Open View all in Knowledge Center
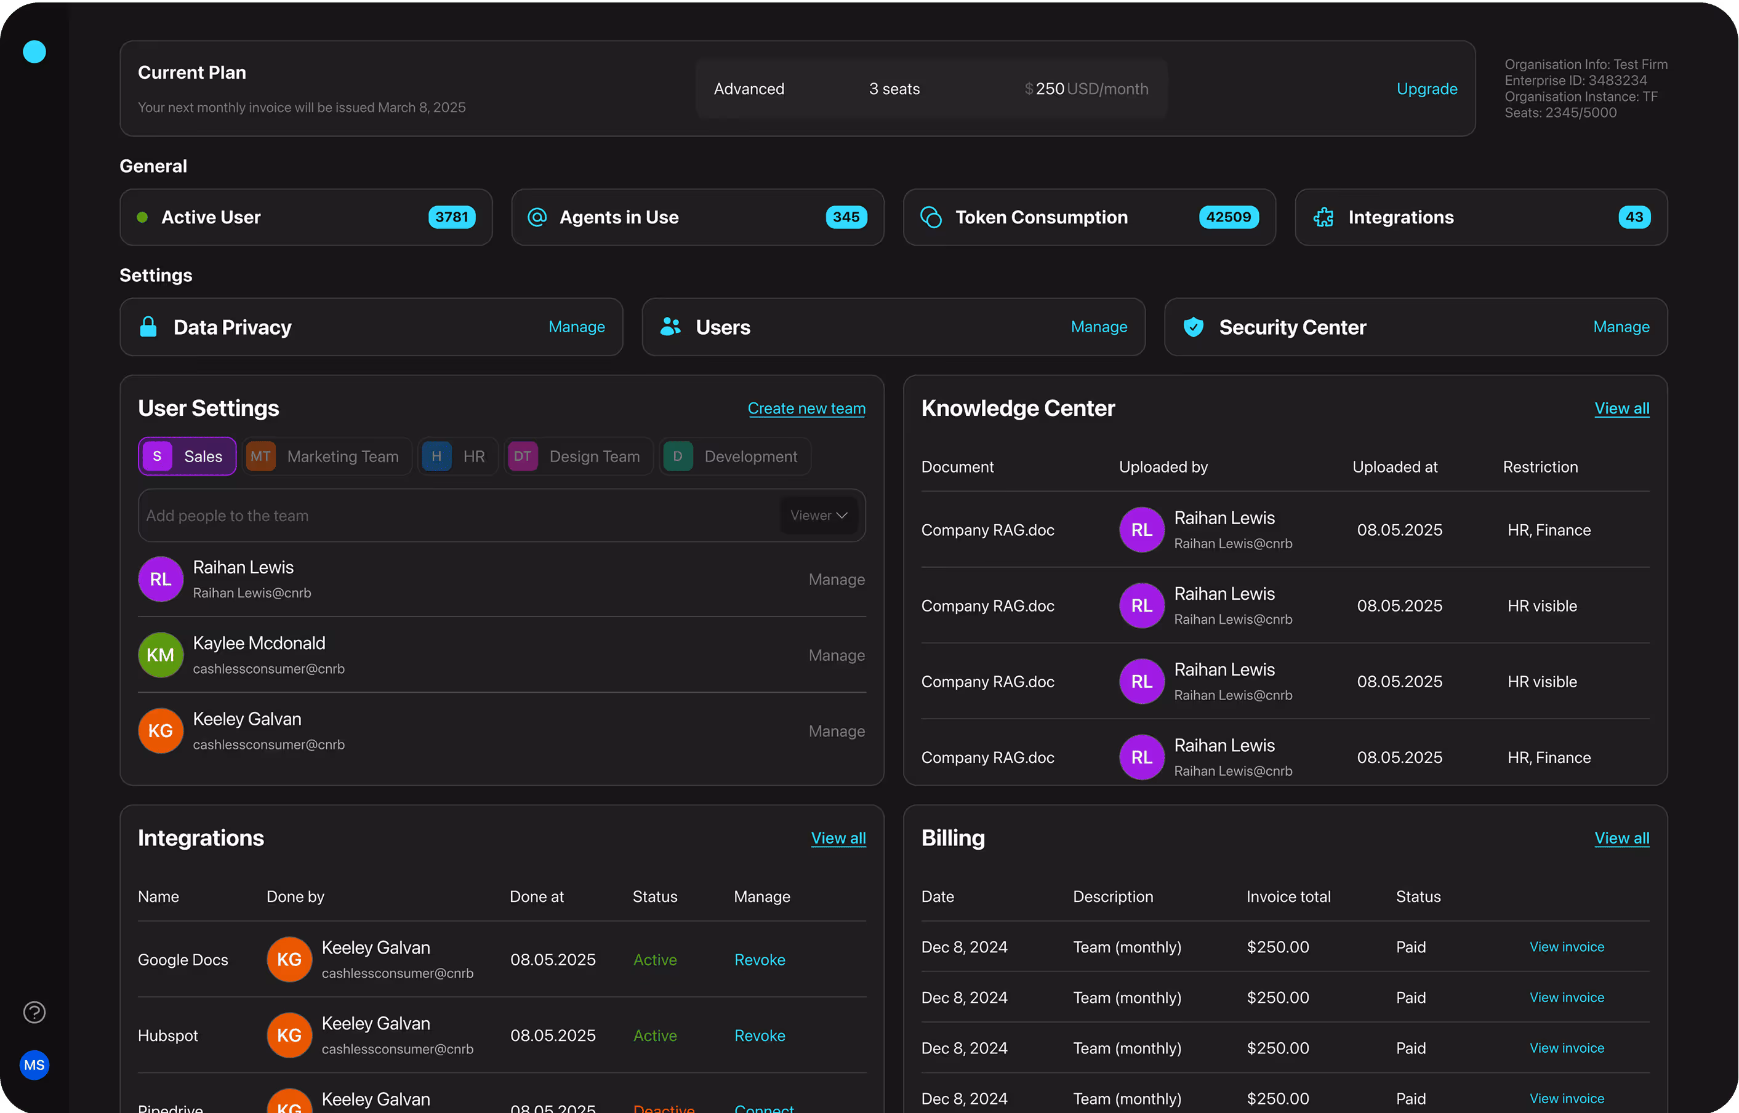This screenshot has height=1113, width=1739. click(1621, 409)
